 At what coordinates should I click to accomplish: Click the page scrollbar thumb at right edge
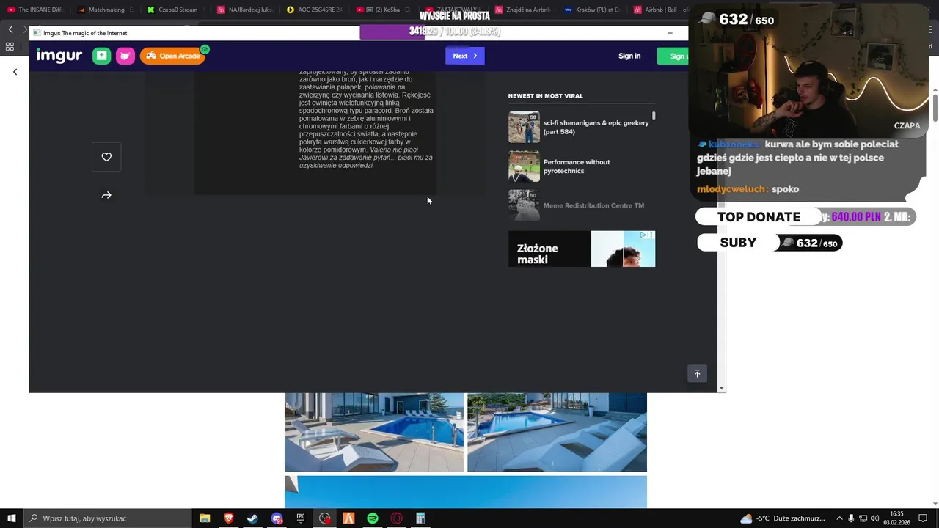935,107
